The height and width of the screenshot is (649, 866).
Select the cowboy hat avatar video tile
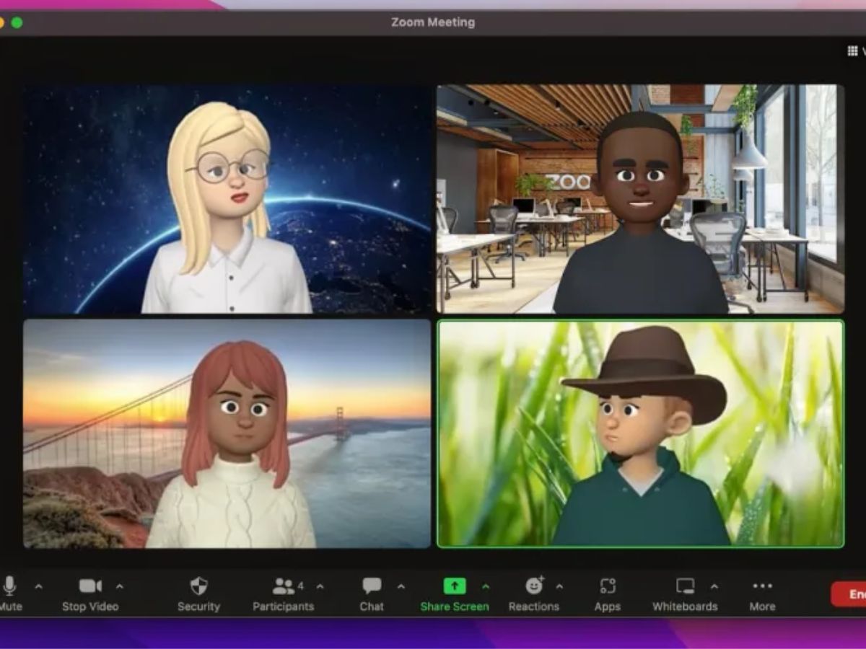click(x=640, y=433)
